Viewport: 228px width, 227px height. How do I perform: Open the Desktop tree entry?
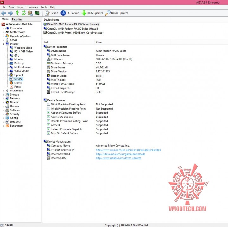click(x=19, y=63)
